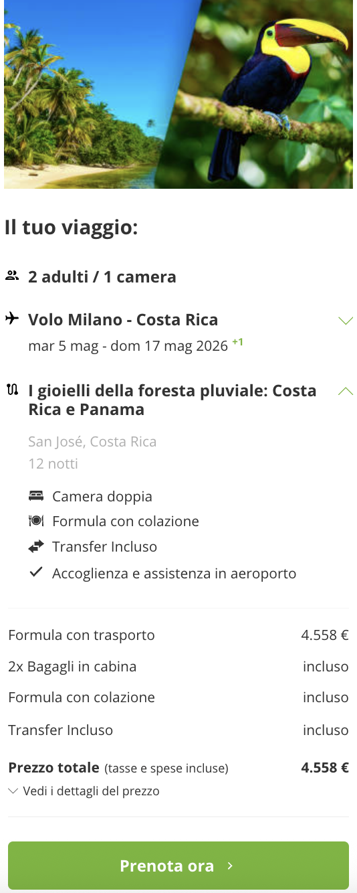The width and height of the screenshot is (357, 893).
Task: Click the bed icon for Camera doppia
Action: point(36,496)
